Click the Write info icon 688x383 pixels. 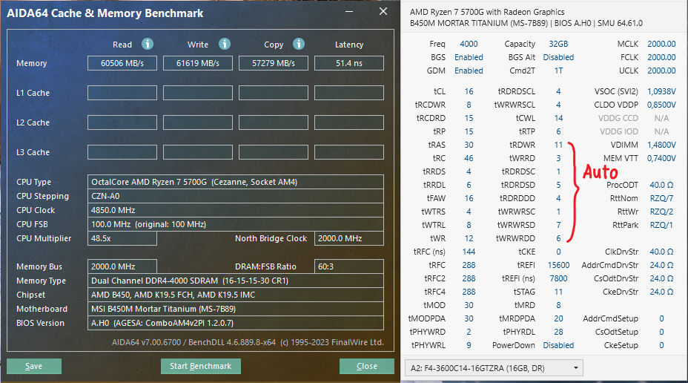coord(225,44)
